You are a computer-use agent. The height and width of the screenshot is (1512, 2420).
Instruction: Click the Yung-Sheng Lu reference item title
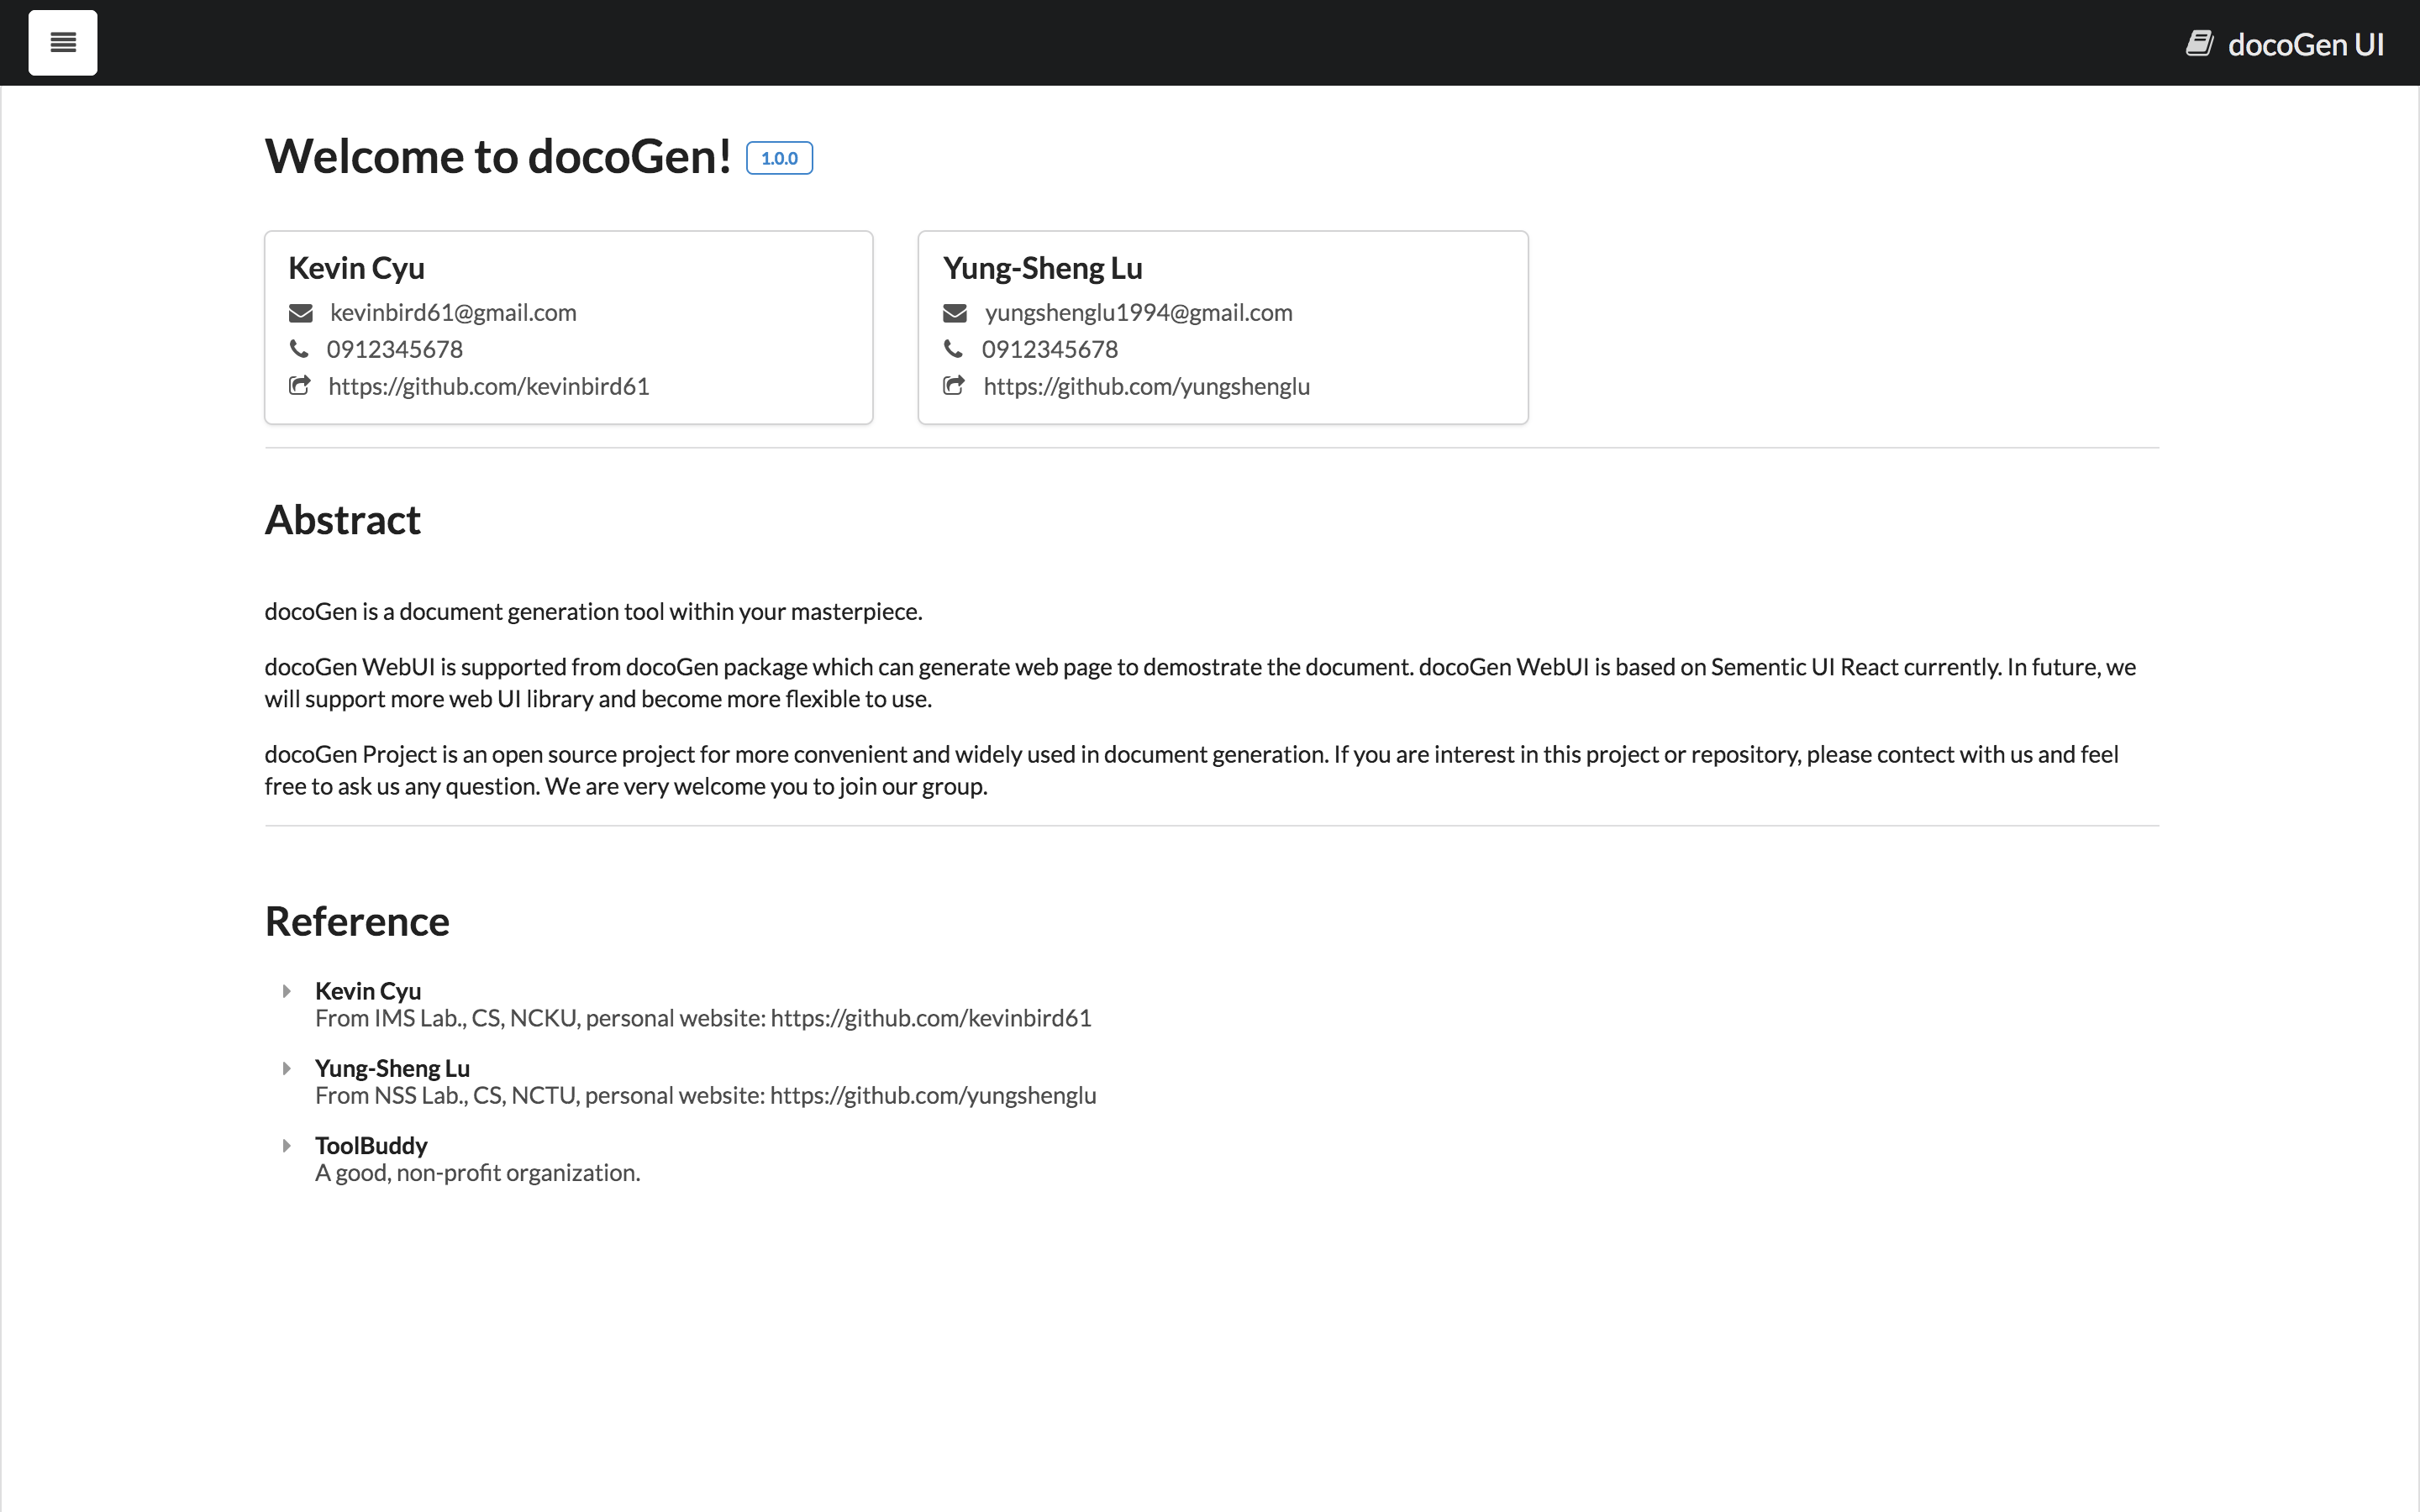click(392, 1068)
